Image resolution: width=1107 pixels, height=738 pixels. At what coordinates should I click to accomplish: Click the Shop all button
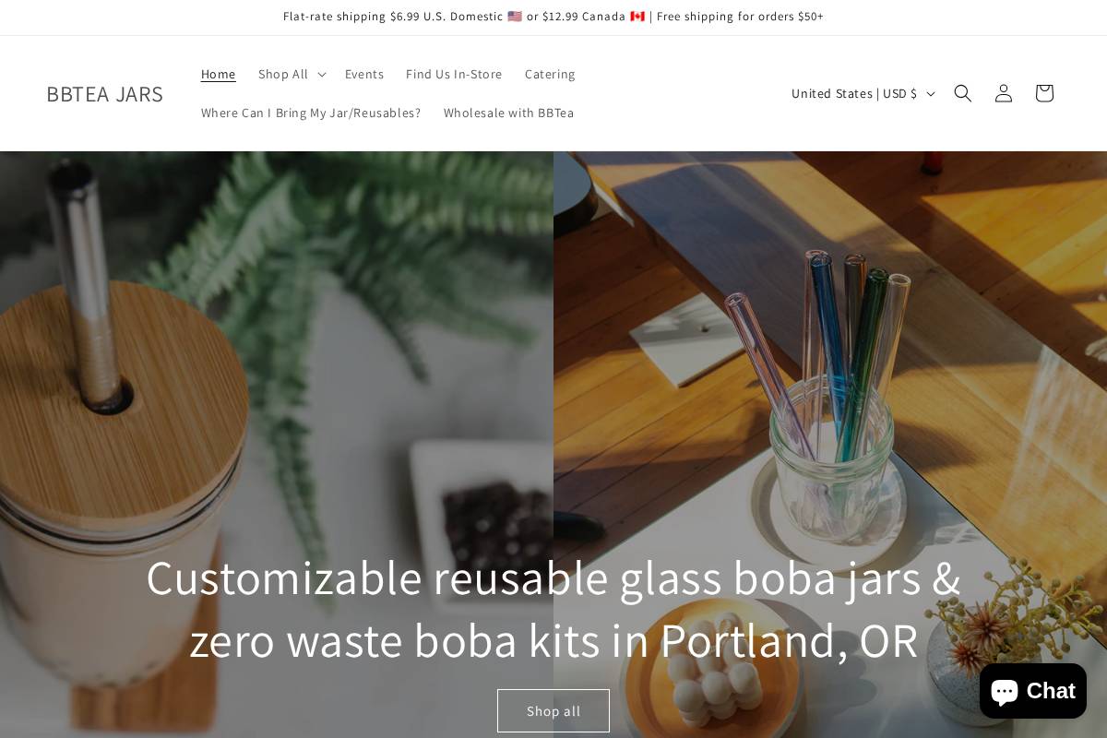pyautogui.click(x=553, y=710)
